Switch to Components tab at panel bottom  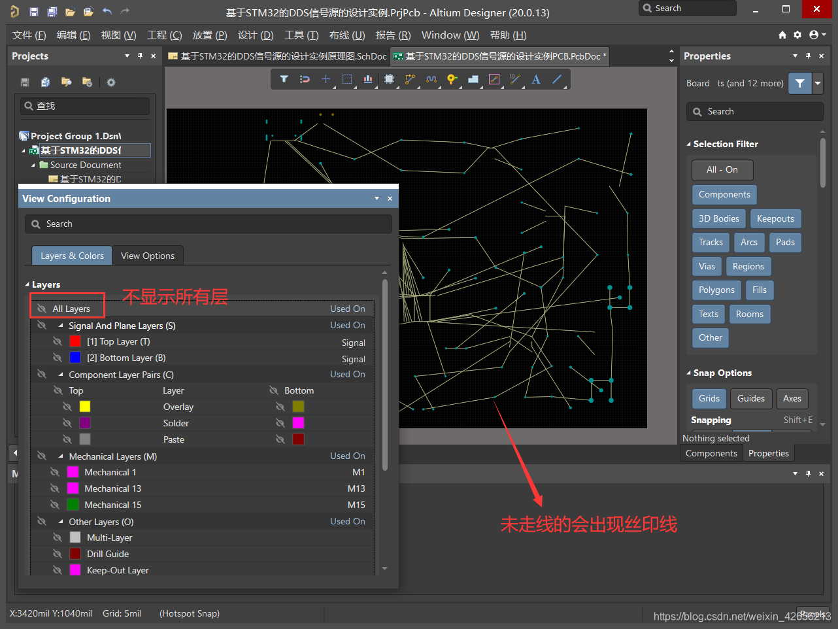pos(711,453)
